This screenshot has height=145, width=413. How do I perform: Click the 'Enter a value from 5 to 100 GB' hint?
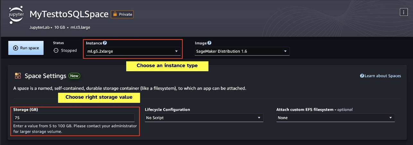coord(75,129)
